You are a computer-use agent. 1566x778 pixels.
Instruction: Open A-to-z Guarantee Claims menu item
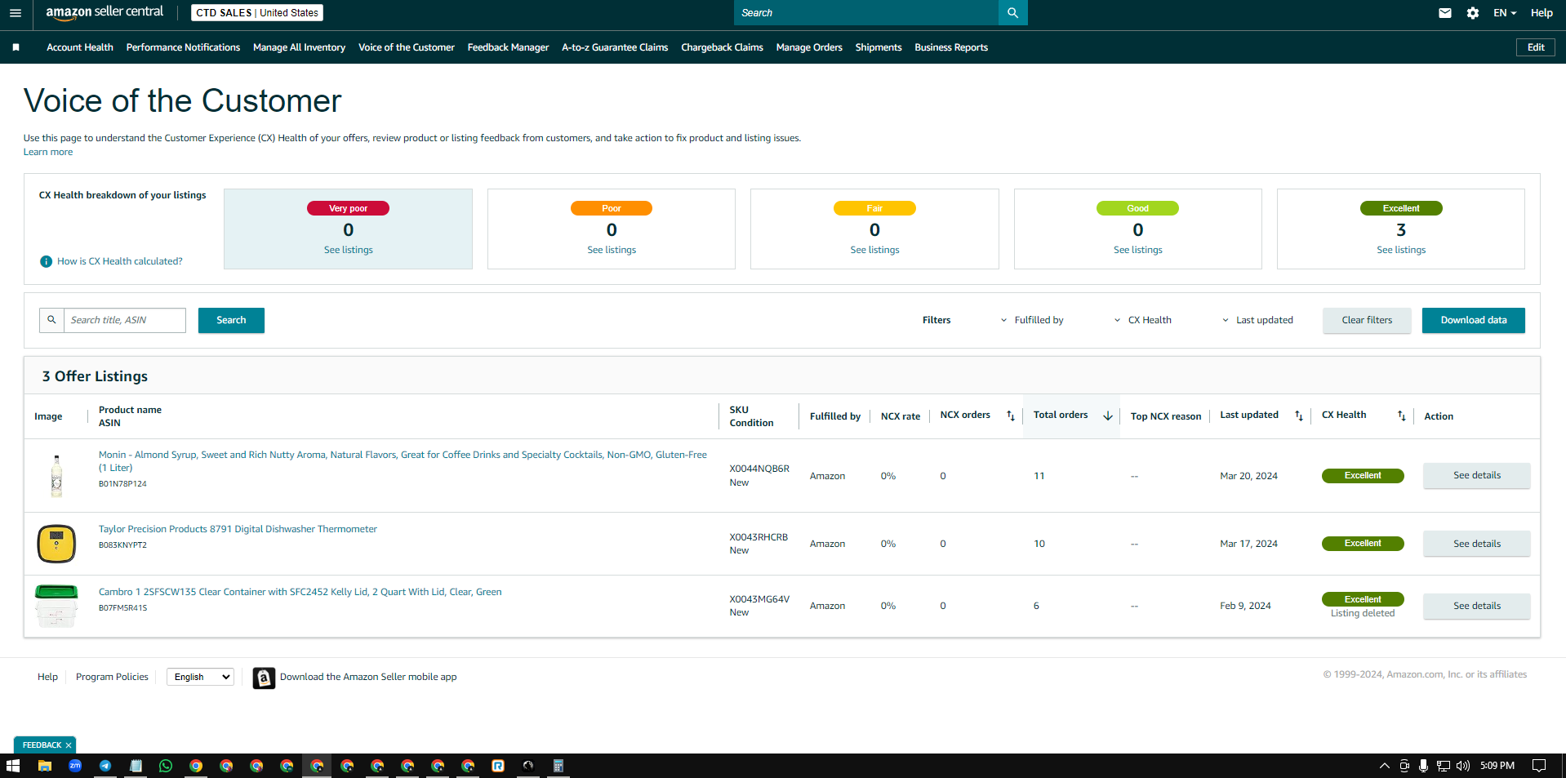[x=615, y=47]
